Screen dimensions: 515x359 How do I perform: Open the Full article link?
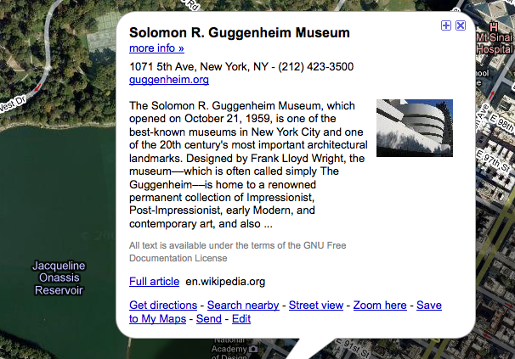154,282
